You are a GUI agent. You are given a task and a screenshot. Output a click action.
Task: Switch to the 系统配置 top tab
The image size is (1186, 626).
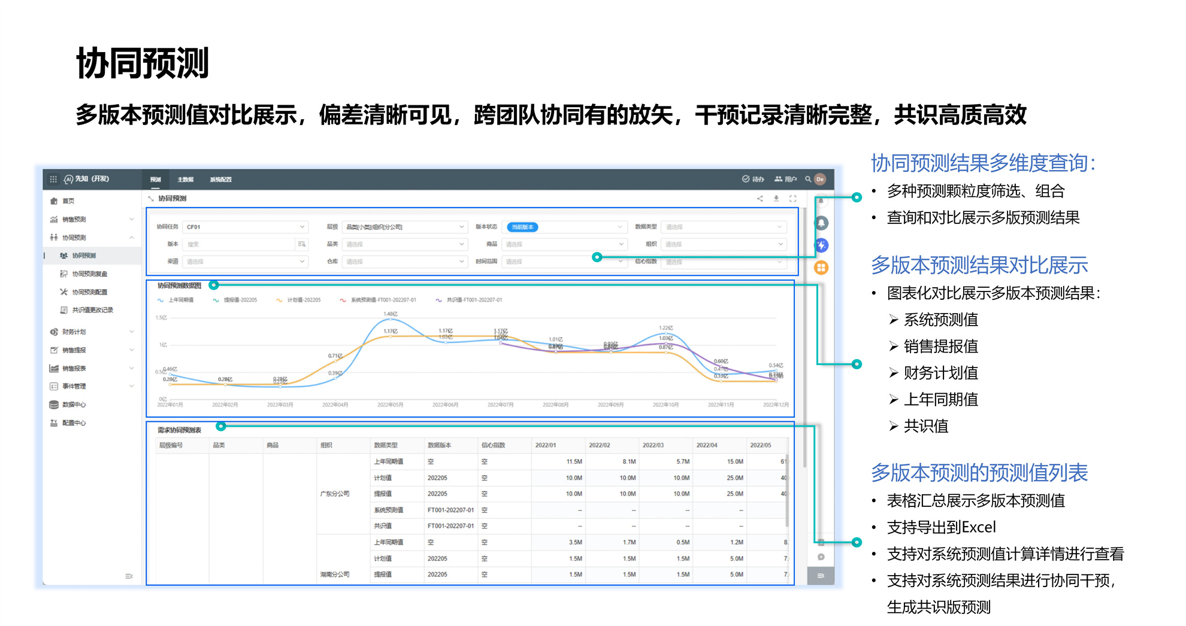(x=220, y=180)
